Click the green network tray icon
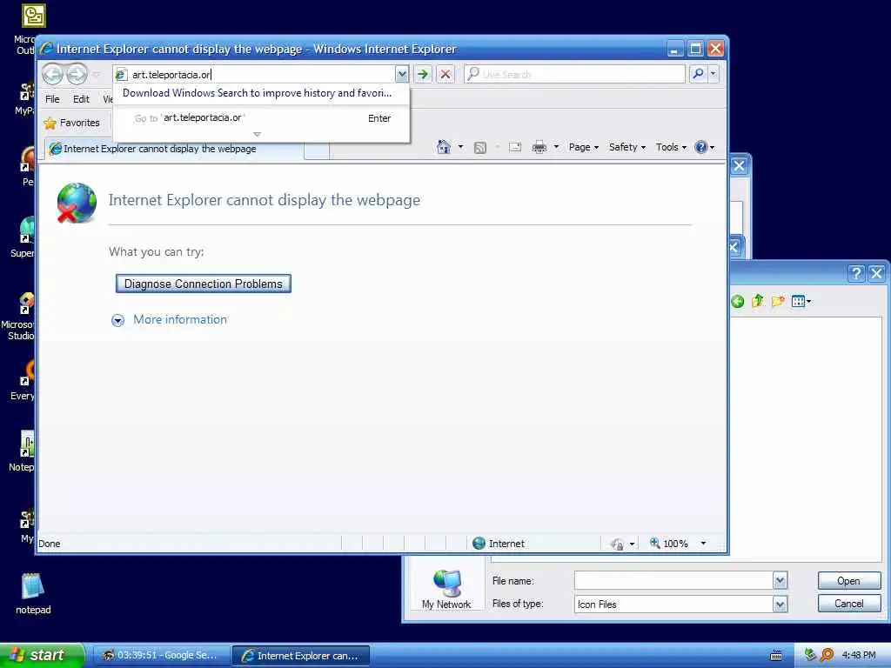The width and height of the screenshot is (891, 668). 810,655
